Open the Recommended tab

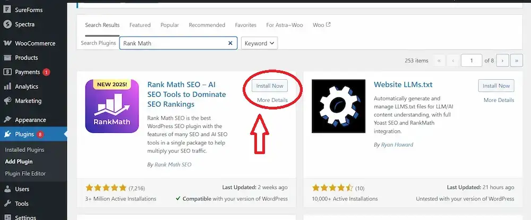(207, 25)
